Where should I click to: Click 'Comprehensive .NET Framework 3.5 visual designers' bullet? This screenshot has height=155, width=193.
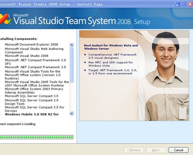pyautogui.click(x=112, y=56)
